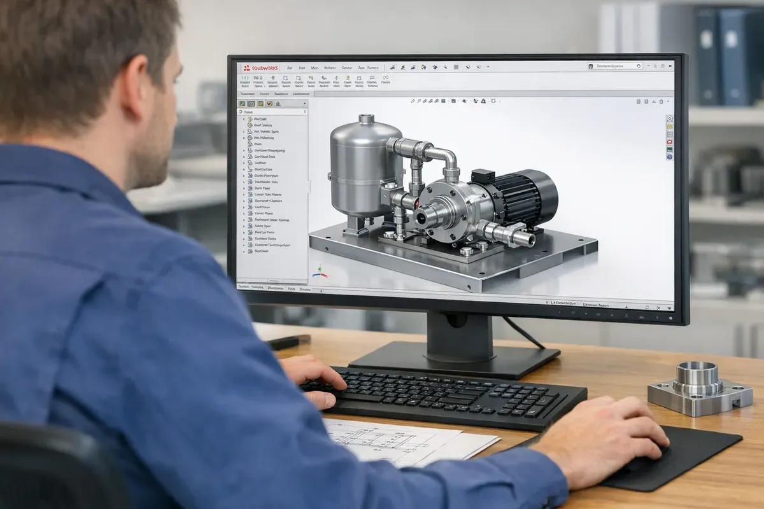The width and height of the screenshot is (764, 509).
Task: Click the colored coordinate triad in the viewport corner
Action: [x=320, y=272]
